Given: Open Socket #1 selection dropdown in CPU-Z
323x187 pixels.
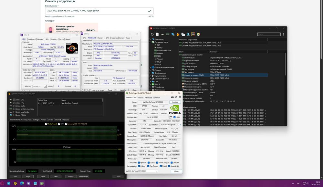Looking at the screenshot, I should 39,86.
